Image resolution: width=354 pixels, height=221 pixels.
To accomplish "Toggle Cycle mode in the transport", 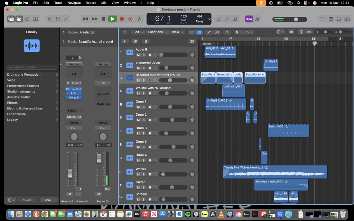I will tap(139, 19).
